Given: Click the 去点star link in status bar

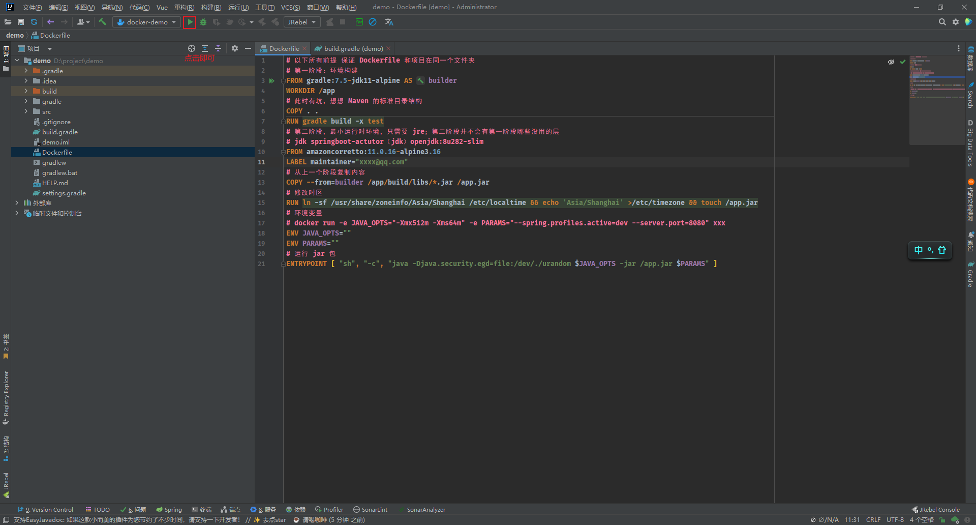Looking at the screenshot, I should coord(274,519).
